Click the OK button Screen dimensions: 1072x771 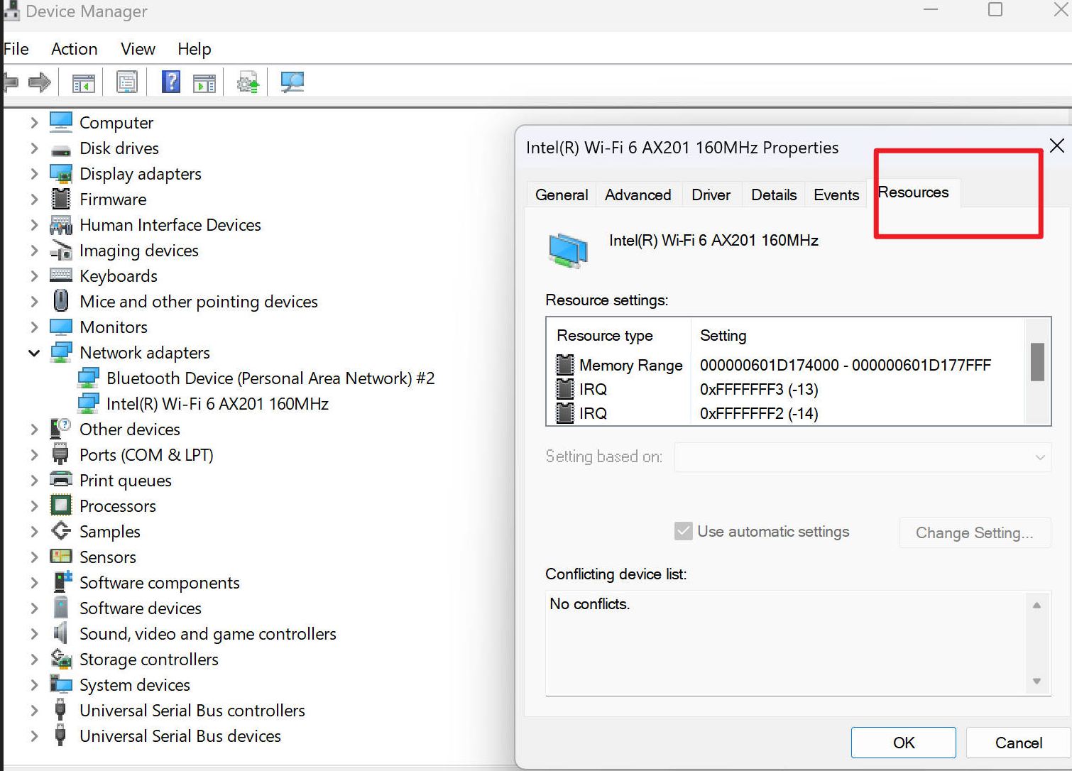tap(904, 743)
